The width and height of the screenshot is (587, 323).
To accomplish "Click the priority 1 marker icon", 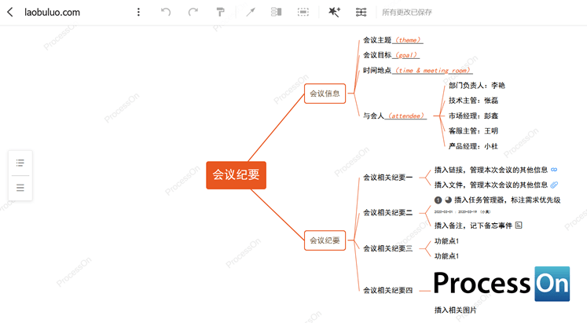I will click(x=438, y=200).
